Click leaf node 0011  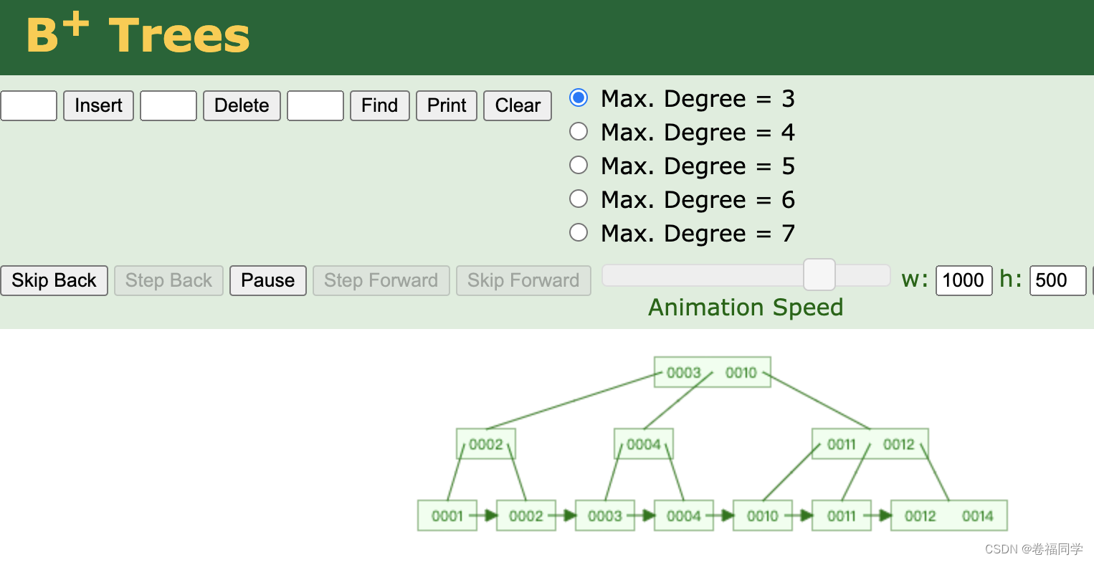pyautogui.click(x=842, y=515)
